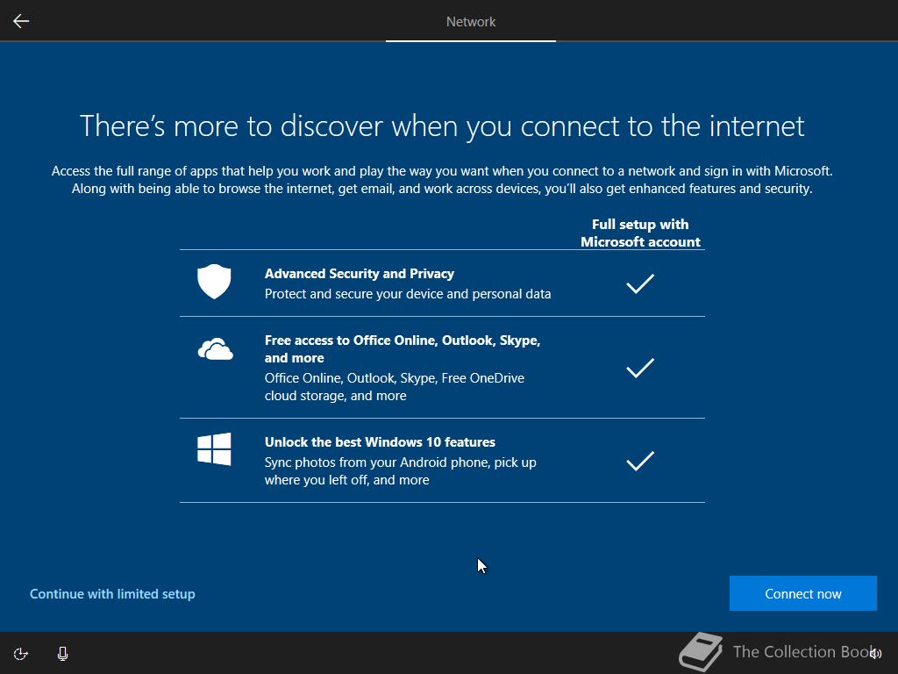Click the checkmark for Windows 10 features
The height and width of the screenshot is (674, 898).
(640, 462)
